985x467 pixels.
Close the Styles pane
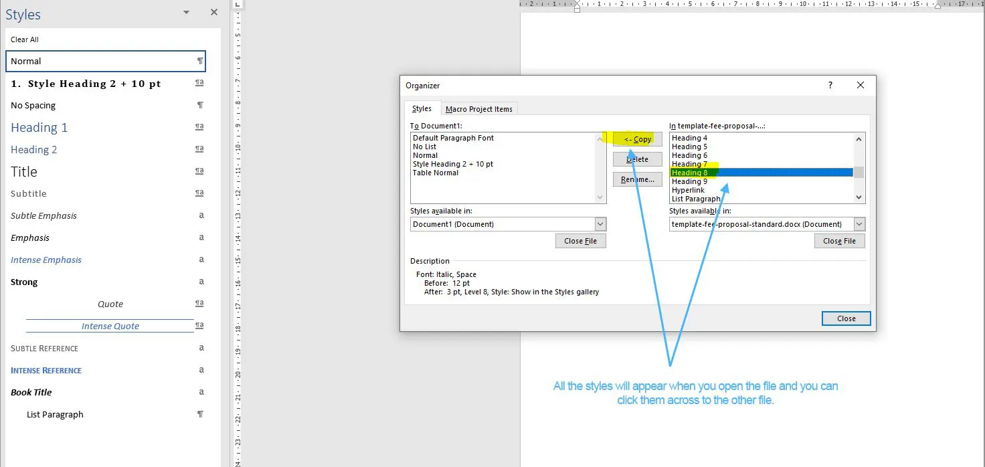click(214, 12)
